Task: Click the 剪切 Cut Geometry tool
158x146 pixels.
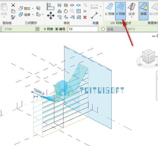Action: tap(25, 8)
